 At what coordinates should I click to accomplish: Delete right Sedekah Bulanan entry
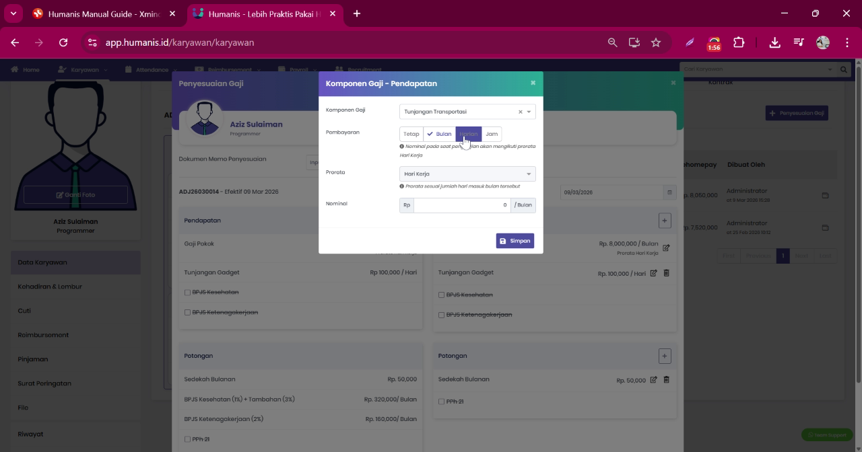667,380
